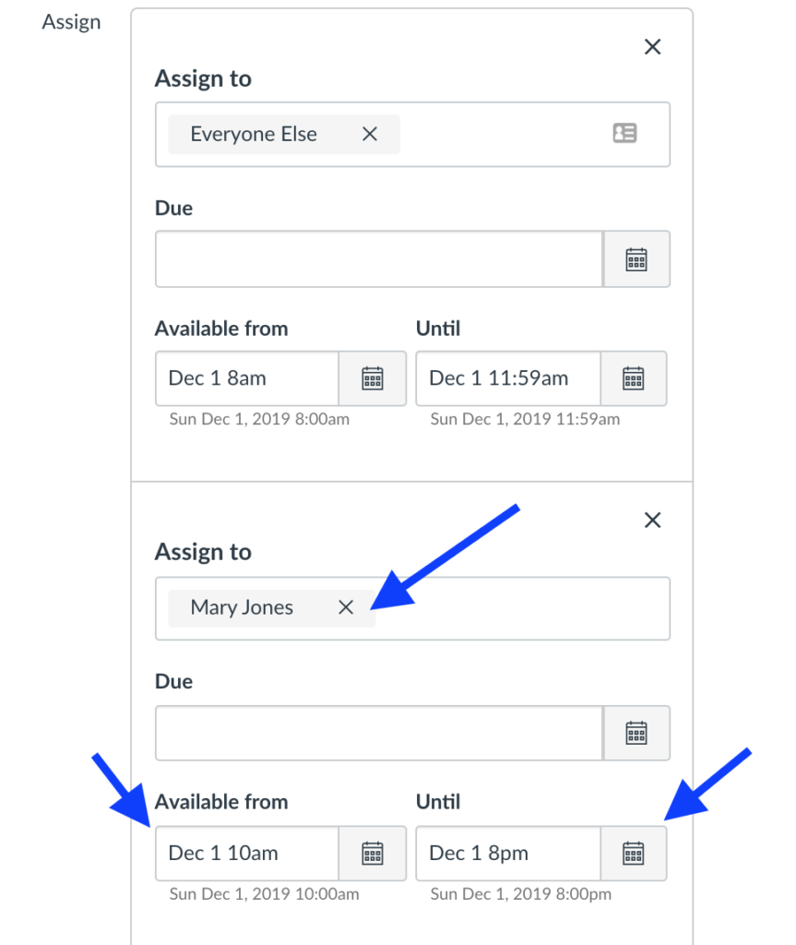Click the Available from field showing Dec 1 10am

pyautogui.click(x=247, y=853)
